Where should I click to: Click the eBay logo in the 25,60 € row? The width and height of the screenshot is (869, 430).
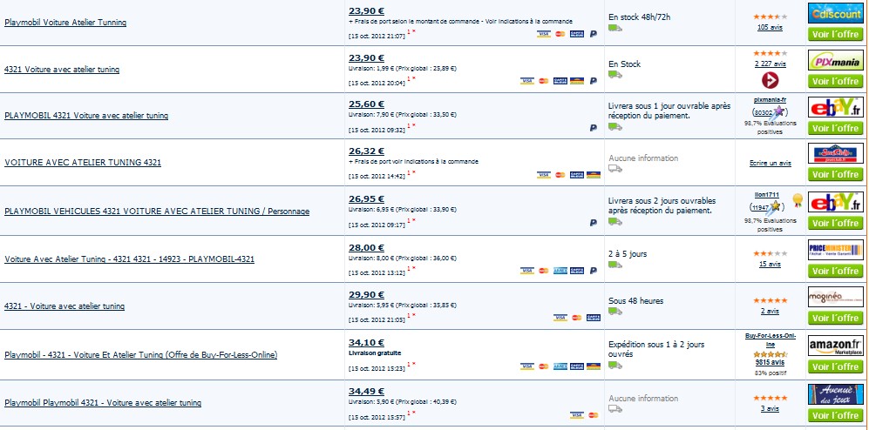[x=835, y=107]
